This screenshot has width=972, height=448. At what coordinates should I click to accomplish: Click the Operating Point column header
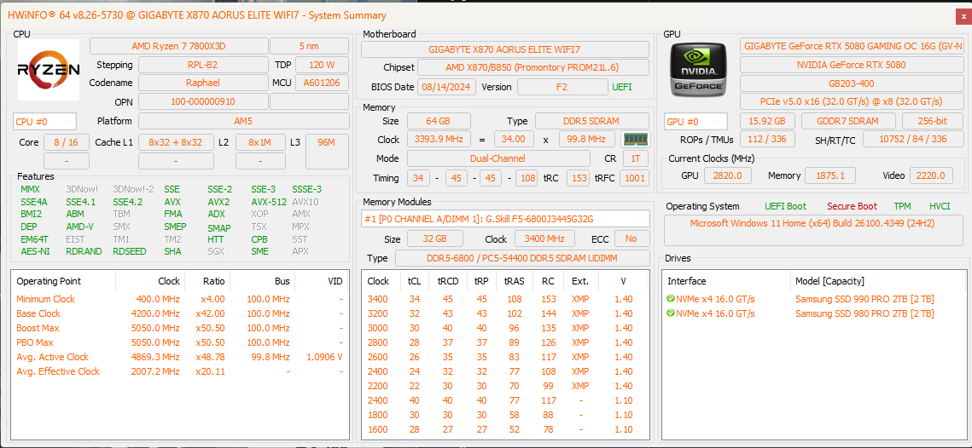click(x=63, y=281)
